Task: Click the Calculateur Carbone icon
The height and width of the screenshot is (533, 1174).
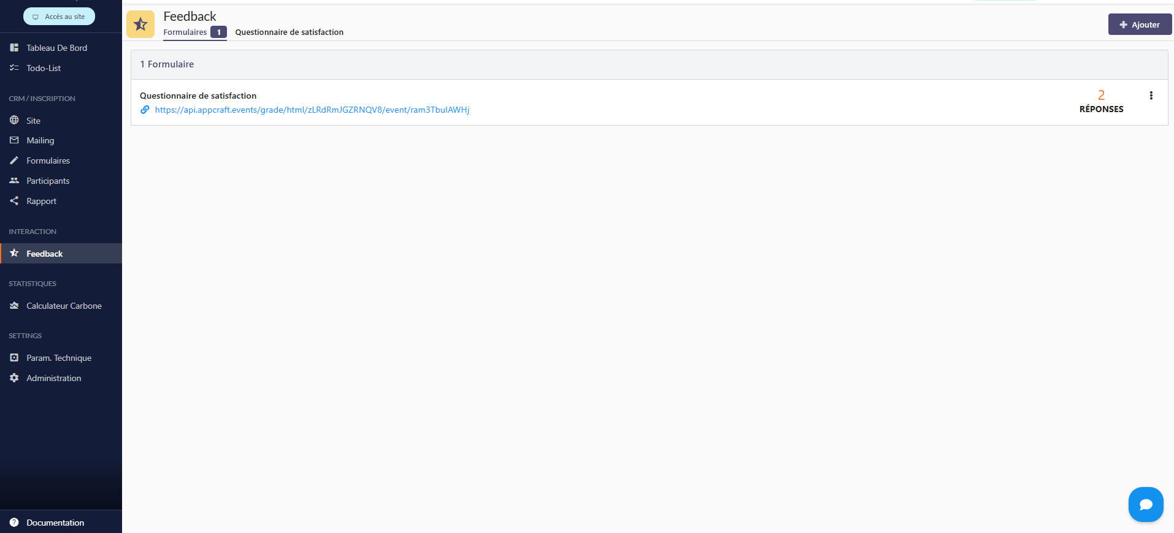Action: point(14,306)
